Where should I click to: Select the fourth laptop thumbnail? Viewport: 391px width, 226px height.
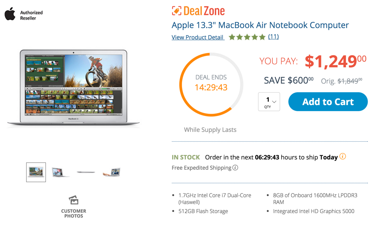pyautogui.click(x=112, y=172)
